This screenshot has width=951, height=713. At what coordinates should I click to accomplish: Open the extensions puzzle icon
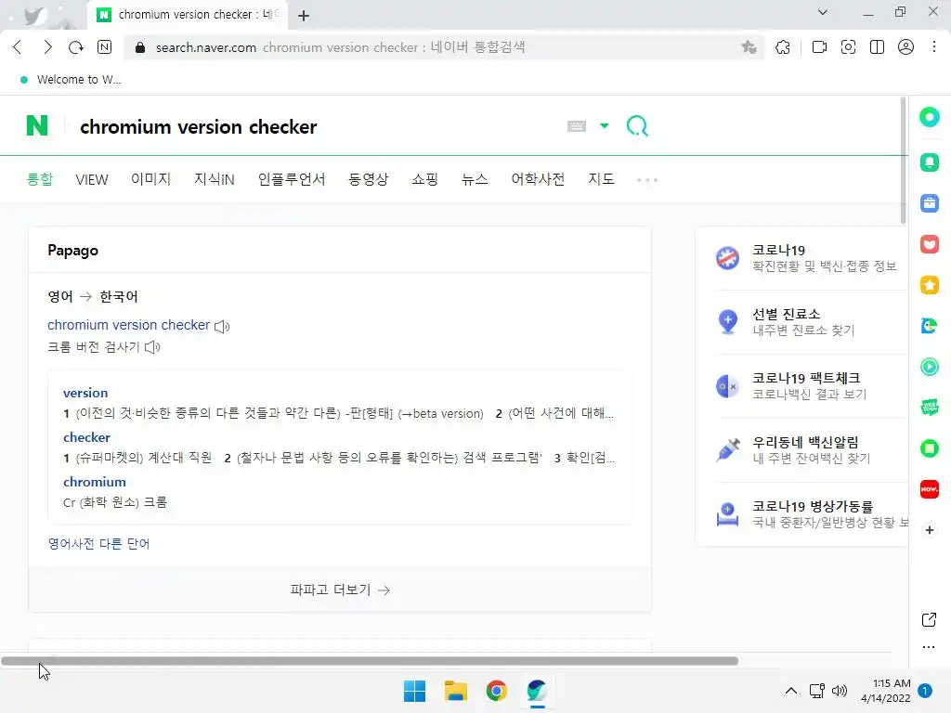click(783, 47)
